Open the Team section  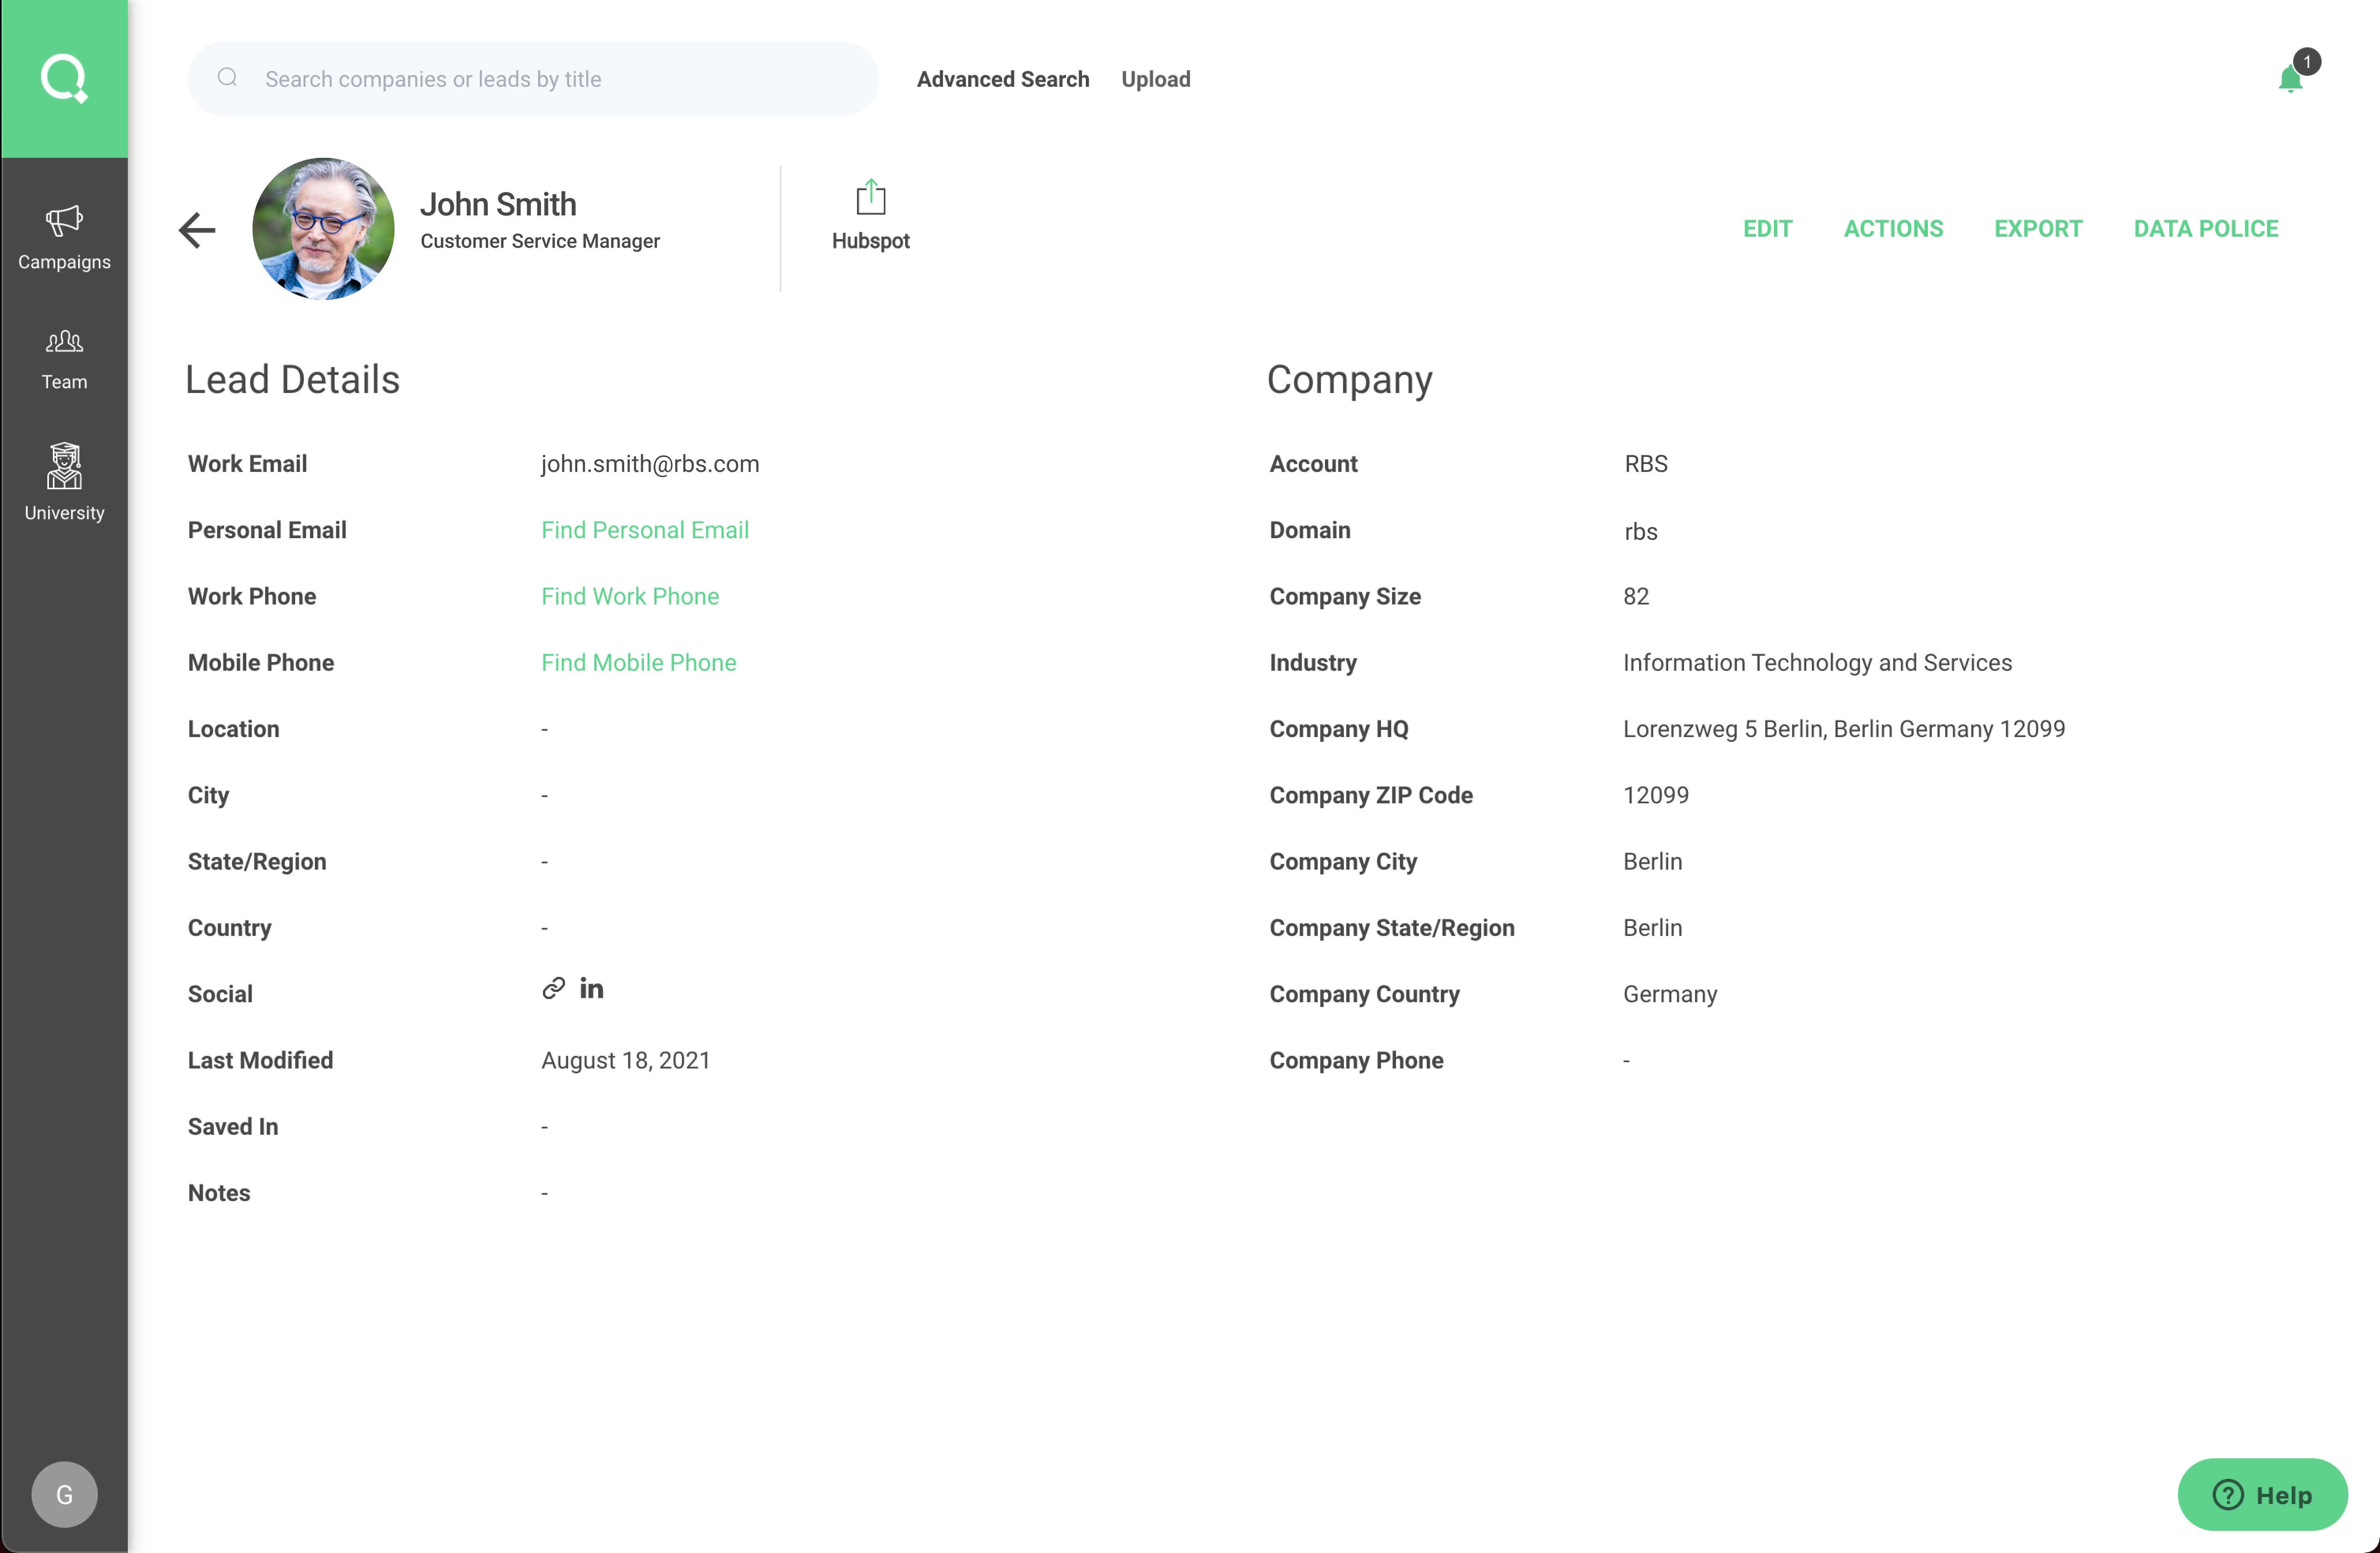[64, 359]
